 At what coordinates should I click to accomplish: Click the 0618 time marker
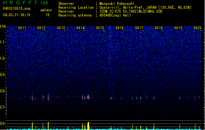coord(159,28)
